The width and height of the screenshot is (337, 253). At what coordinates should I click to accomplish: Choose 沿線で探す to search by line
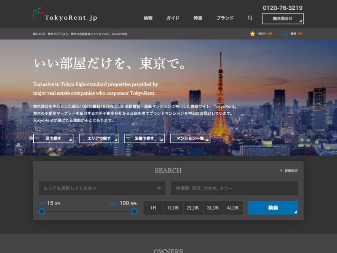144,138
